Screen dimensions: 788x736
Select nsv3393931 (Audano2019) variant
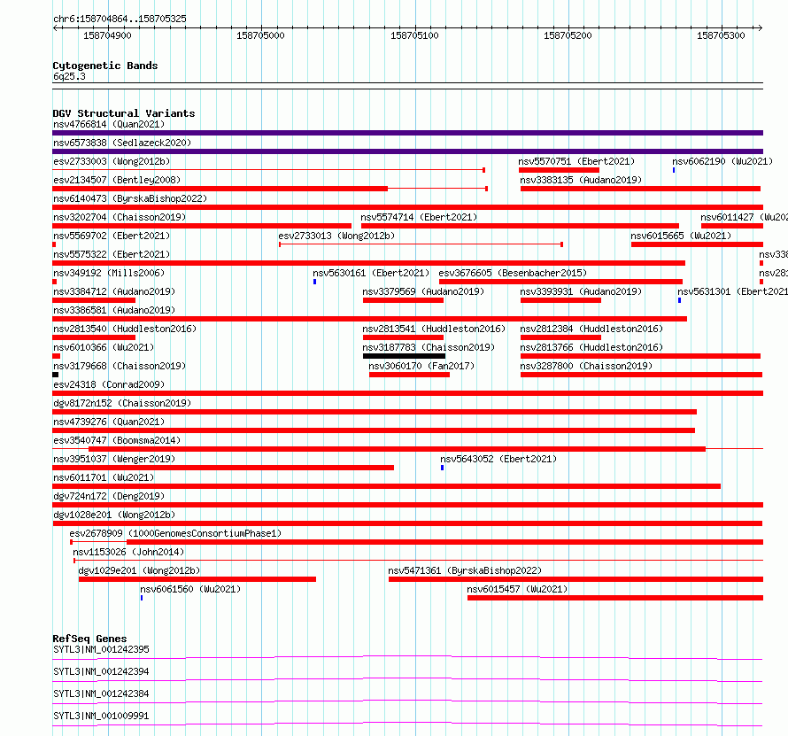coord(560,300)
